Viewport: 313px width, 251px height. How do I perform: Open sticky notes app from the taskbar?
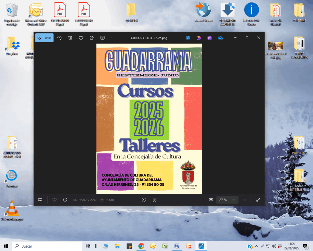click(129, 246)
